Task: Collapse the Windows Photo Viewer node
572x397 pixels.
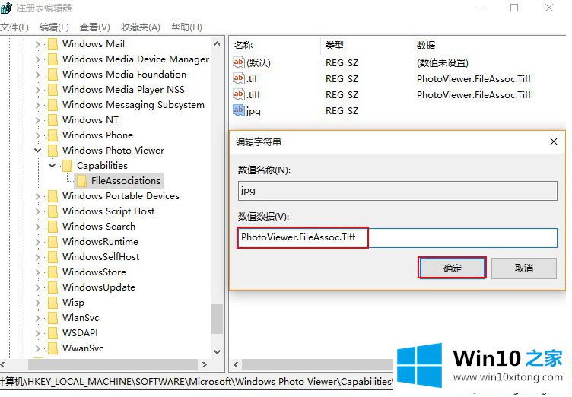Action: click(x=37, y=150)
